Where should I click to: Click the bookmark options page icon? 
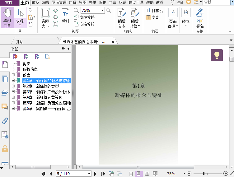pyautogui.click(x=48, y=57)
